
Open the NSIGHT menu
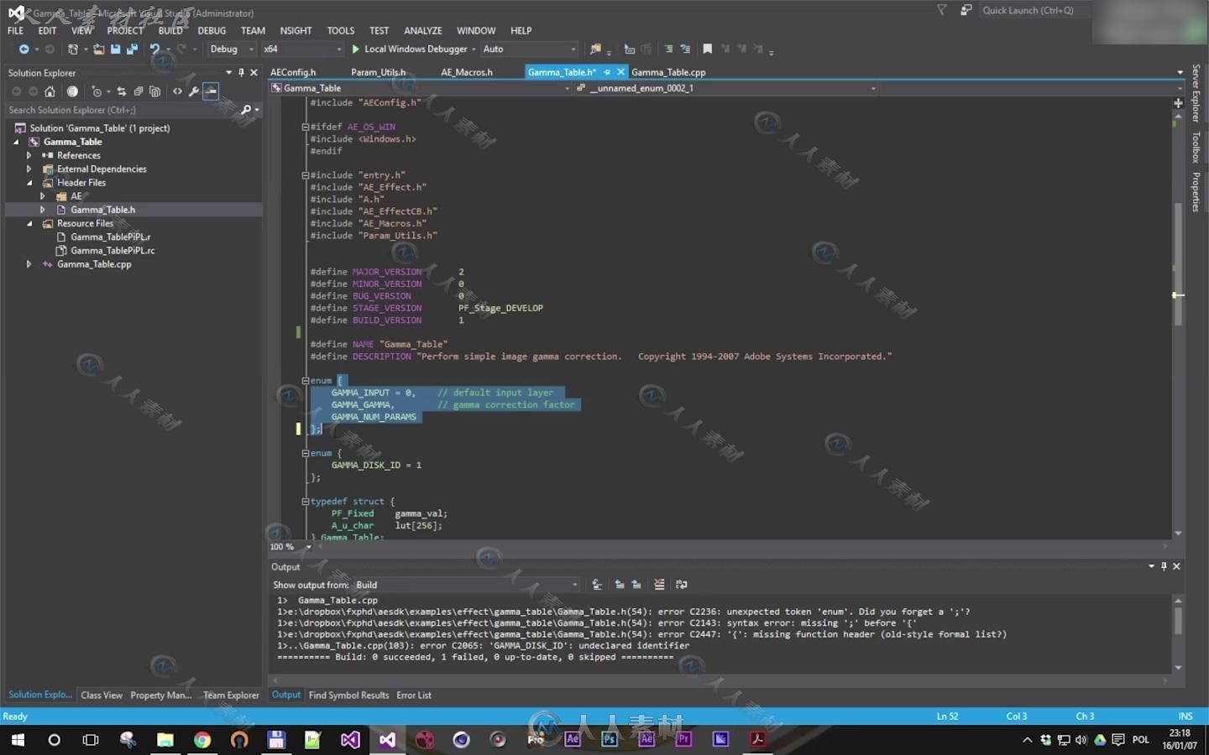(x=296, y=30)
